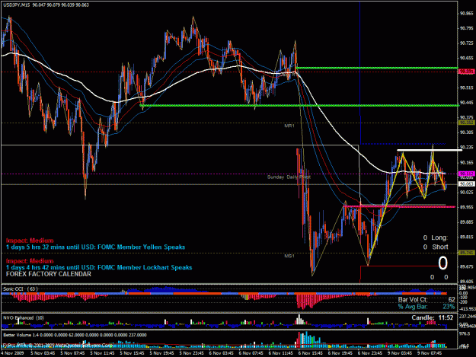Click the 89.675 price axis value
Viewport: 476px width, 357px height.
tap(466, 266)
